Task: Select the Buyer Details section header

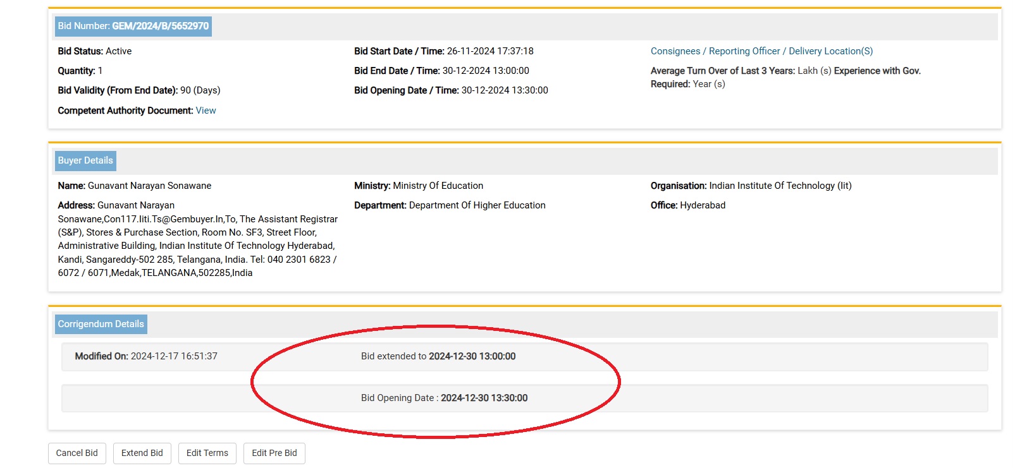Action: tap(85, 160)
